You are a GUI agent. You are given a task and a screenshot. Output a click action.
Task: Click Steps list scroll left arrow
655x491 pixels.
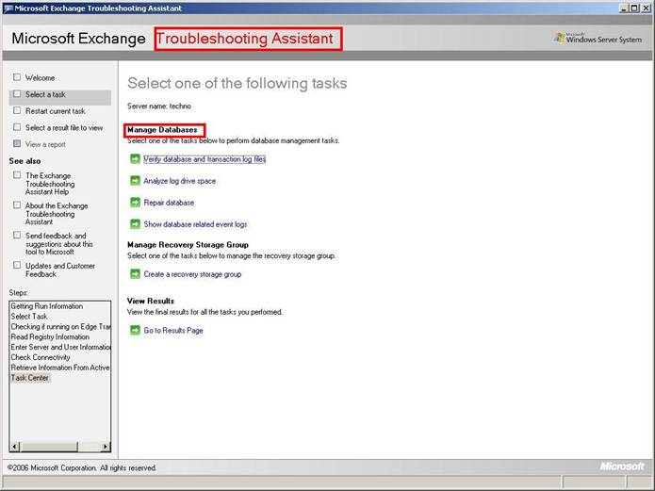(x=14, y=447)
